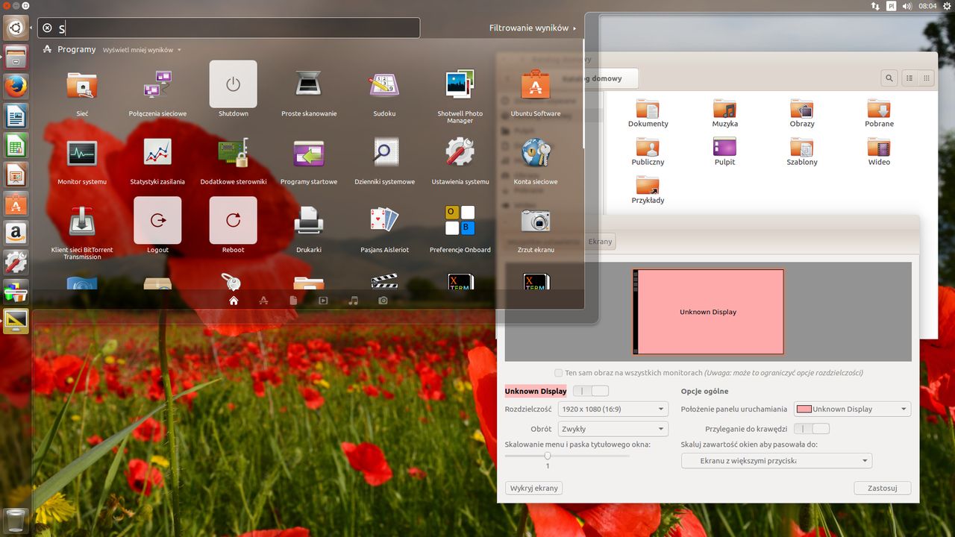The height and width of the screenshot is (537, 955).
Task: Click the Ubuntu Dash home button
Action: point(16,28)
